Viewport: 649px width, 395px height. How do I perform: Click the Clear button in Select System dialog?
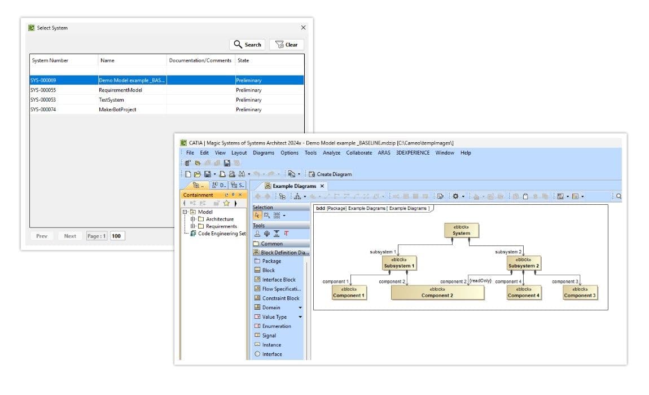(287, 45)
